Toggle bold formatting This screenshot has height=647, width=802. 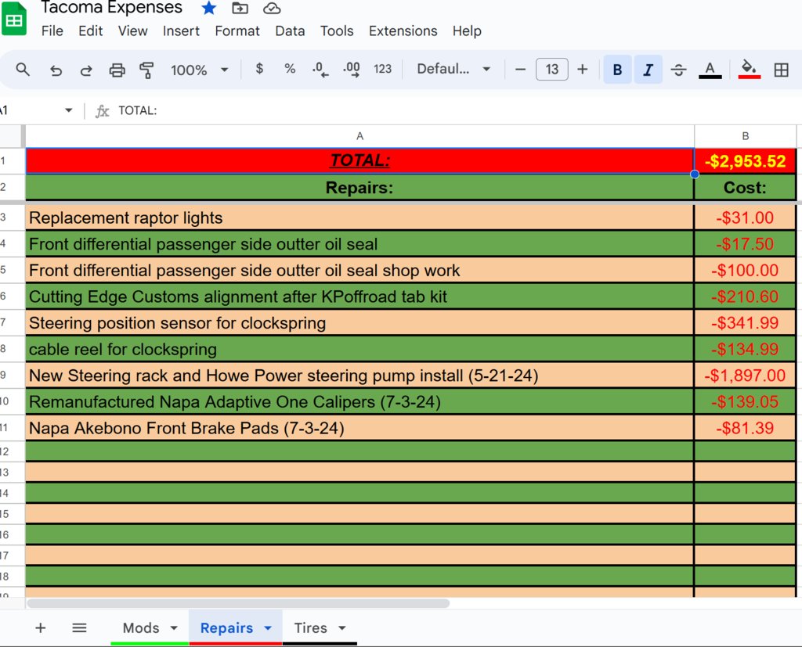pyautogui.click(x=617, y=70)
